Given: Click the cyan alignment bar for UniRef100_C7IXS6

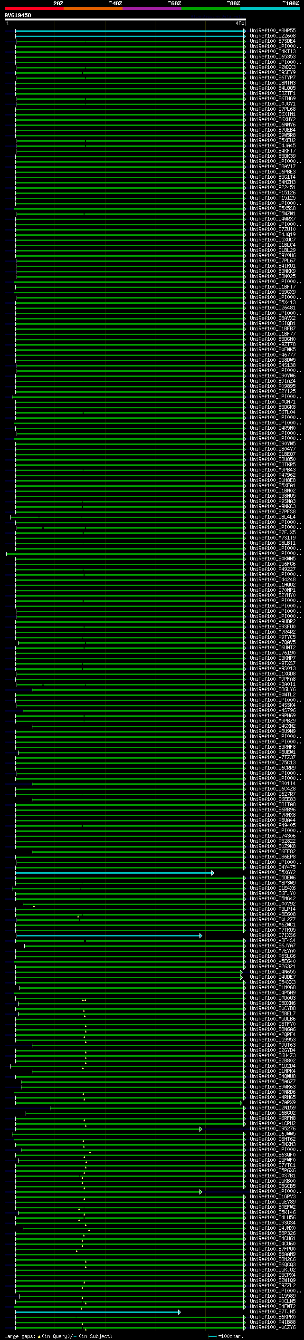Looking at the screenshot, I should [x=110, y=936].
